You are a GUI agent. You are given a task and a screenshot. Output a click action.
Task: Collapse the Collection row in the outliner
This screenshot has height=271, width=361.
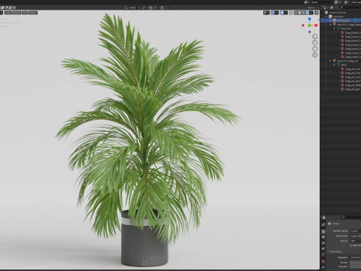(x=326, y=17)
